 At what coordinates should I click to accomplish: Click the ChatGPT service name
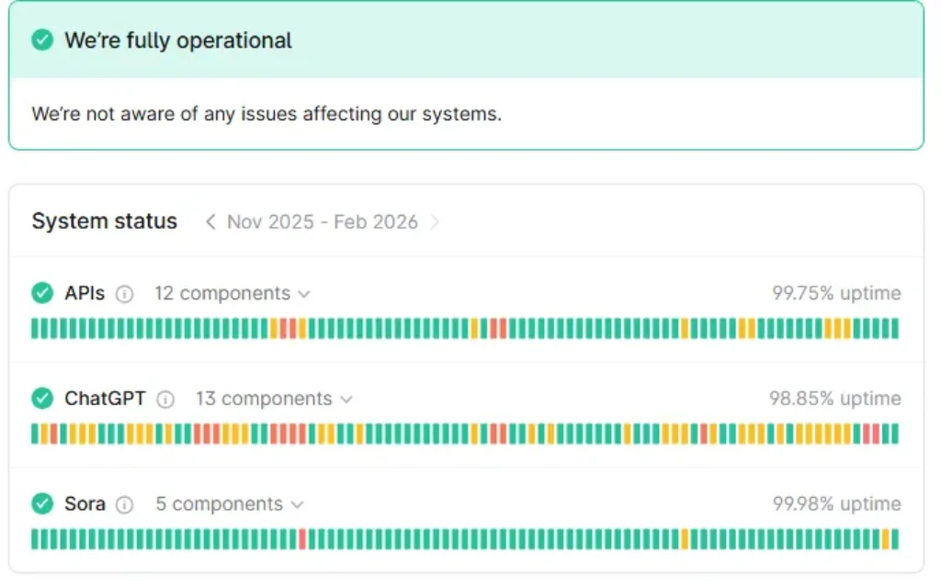pyautogui.click(x=105, y=400)
